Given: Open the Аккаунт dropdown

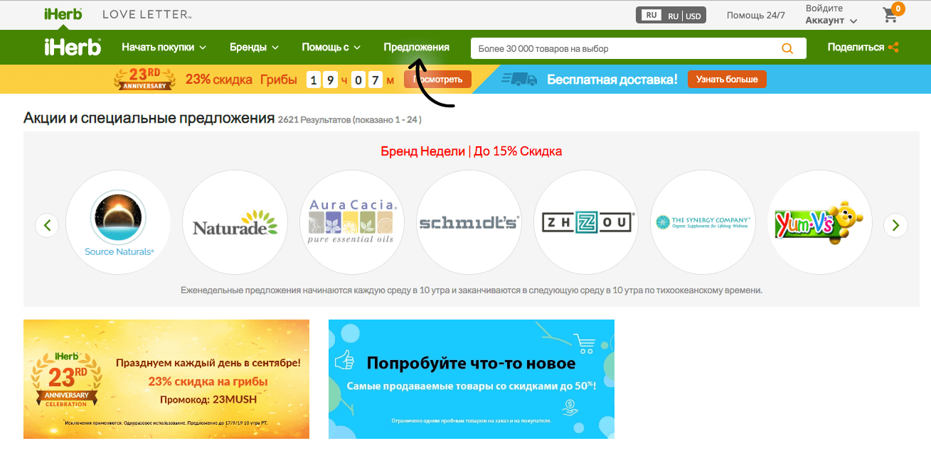Looking at the screenshot, I should [831, 21].
